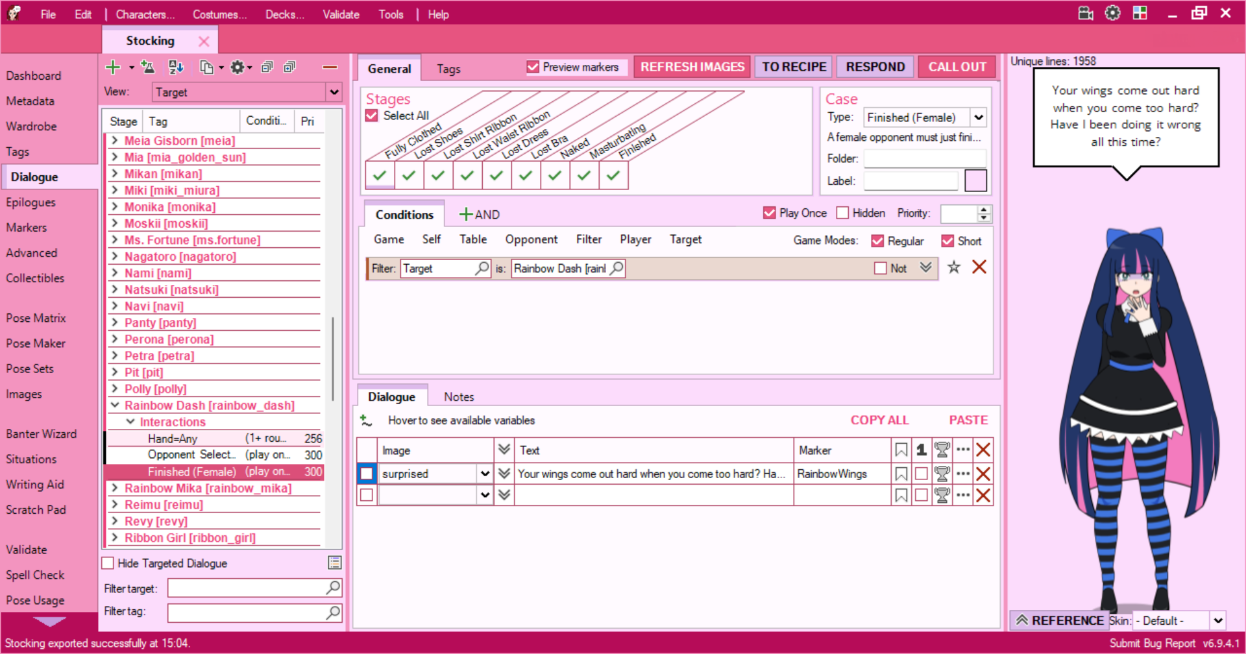This screenshot has width=1246, height=654.
Task: Check the Not box on filter condition
Action: [x=881, y=268]
